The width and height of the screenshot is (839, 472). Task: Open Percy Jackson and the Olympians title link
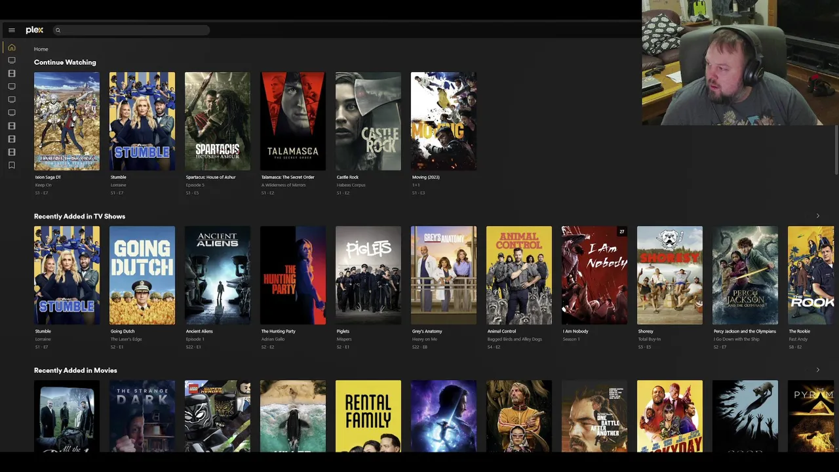745,331
